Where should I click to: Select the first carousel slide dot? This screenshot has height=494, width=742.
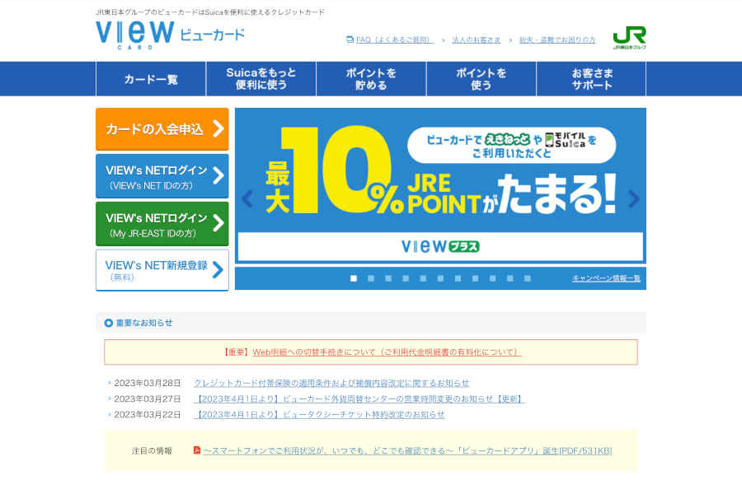tap(354, 278)
